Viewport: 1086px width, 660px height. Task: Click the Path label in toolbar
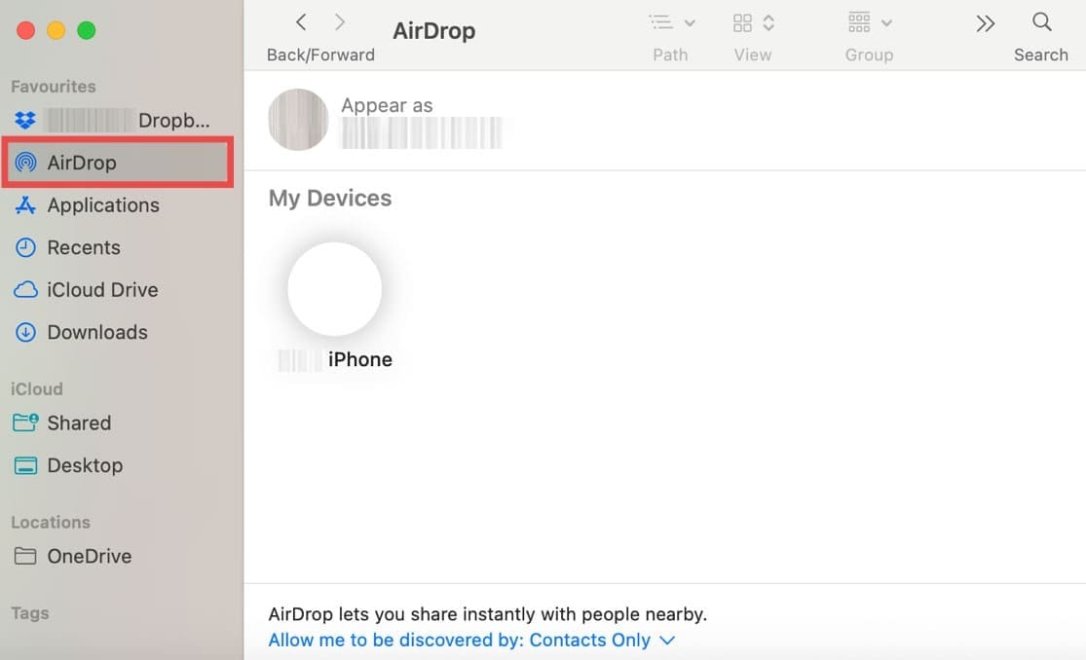coord(670,55)
